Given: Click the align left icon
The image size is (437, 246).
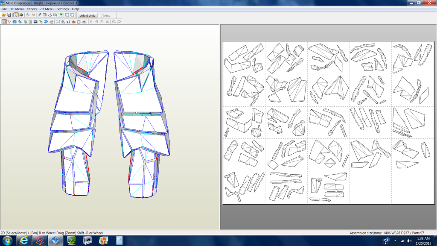Looking at the screenshot, I should (x=91, y=22).
